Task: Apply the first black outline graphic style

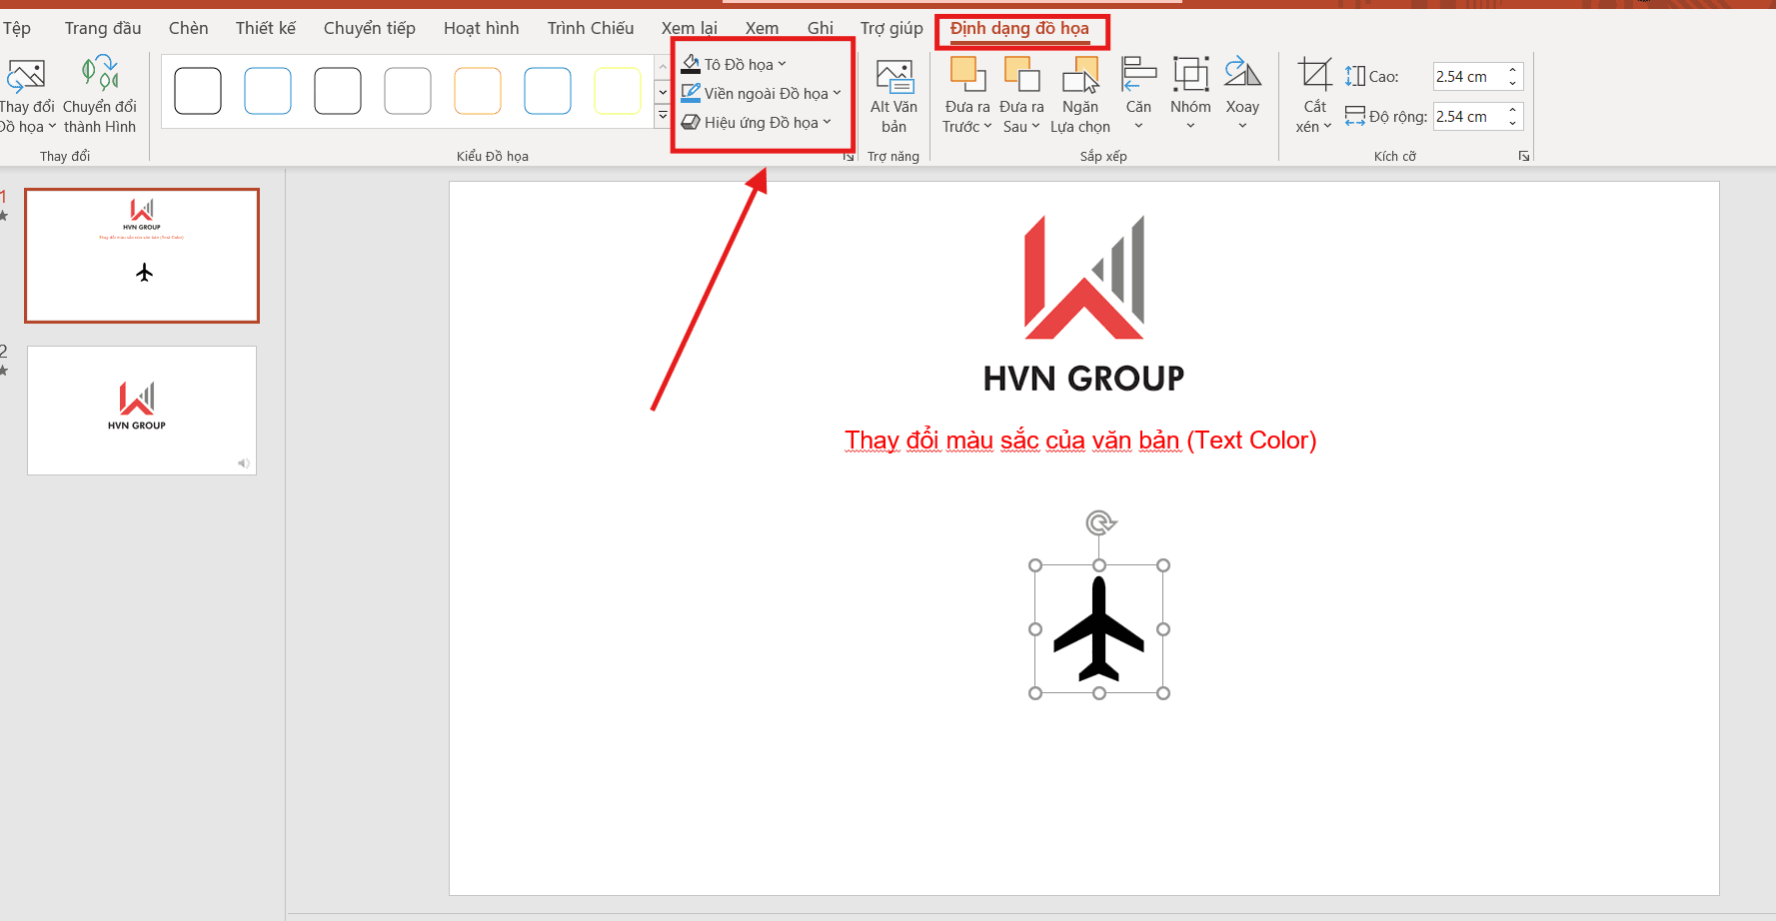Action: pyautogui.click(x=198, y=91)
